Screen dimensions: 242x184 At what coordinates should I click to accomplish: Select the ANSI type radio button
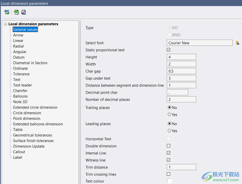(x=169, y=35)
